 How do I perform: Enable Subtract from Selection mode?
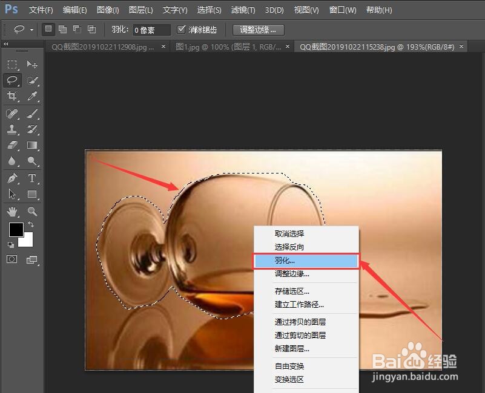click(x=77, y=28)
